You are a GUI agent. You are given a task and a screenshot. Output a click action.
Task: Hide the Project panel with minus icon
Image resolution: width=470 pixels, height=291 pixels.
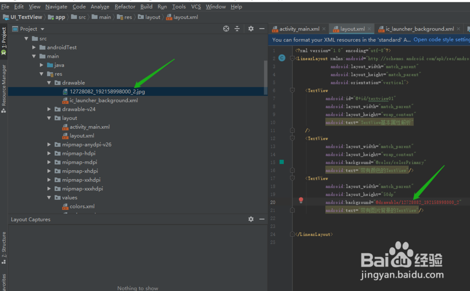262,29
